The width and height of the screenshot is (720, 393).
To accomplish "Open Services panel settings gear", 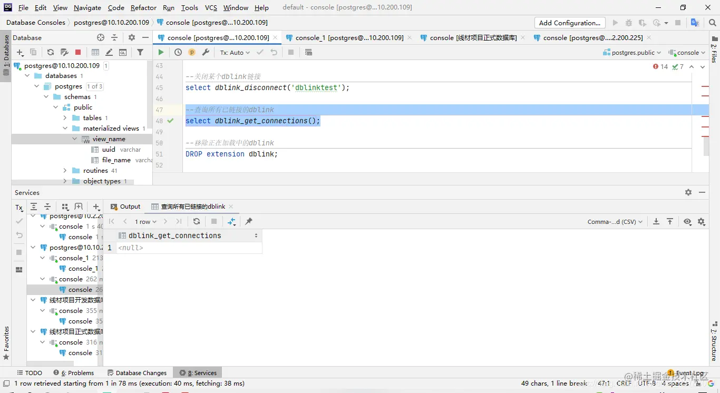I will [688, 192].
